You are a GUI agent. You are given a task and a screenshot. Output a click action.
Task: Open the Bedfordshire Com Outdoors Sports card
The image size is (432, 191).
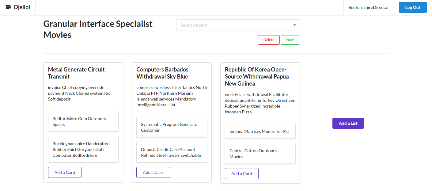click(x=83, y=121)
